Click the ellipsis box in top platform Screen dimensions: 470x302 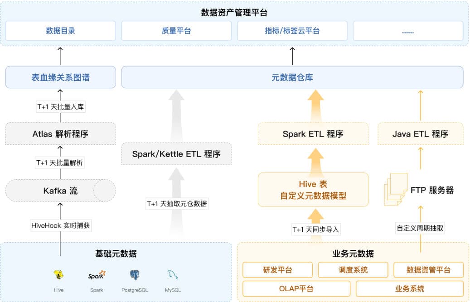(408, 31)
